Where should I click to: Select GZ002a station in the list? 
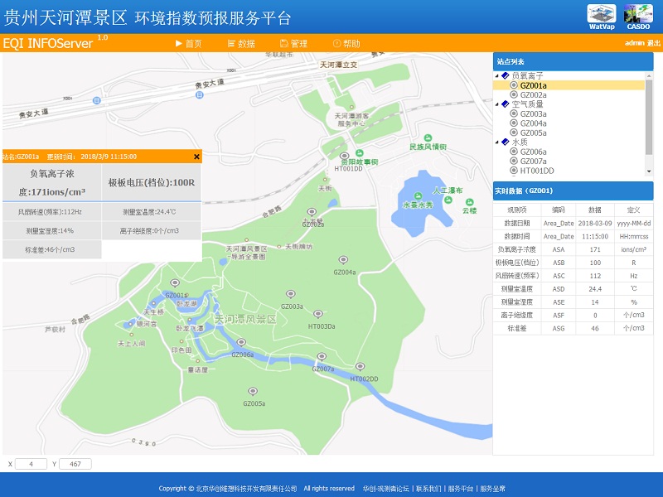533,95
